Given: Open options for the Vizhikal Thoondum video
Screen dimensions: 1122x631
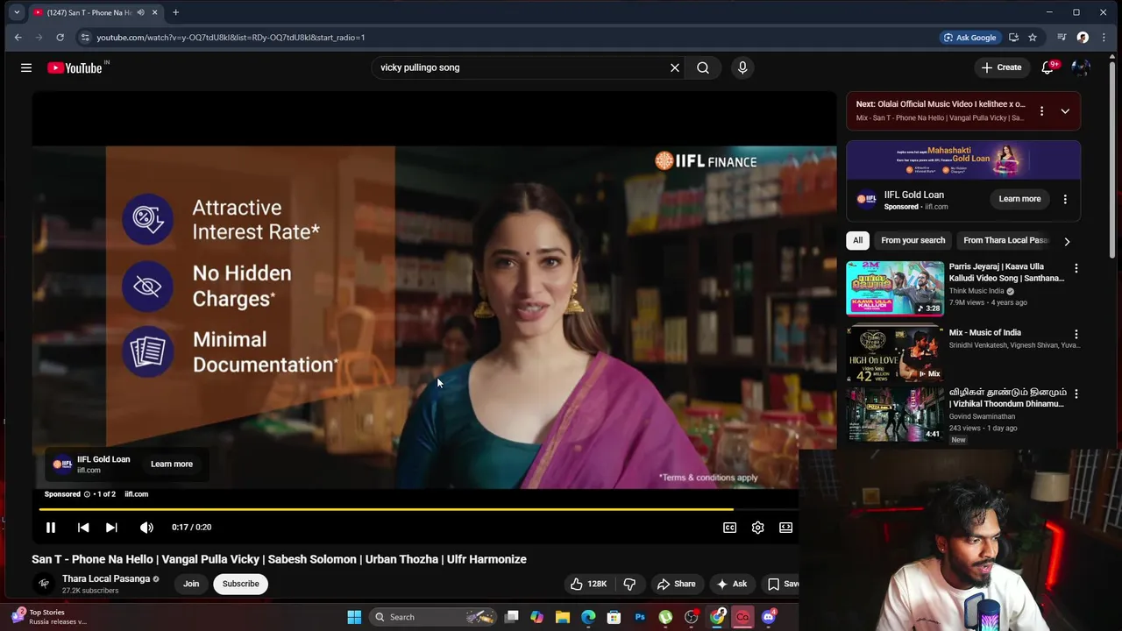Looking at the screenshot, I should pos(1076,393).
